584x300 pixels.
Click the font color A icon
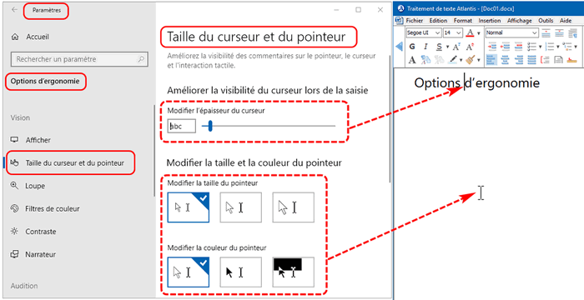(x=470, y=32)
